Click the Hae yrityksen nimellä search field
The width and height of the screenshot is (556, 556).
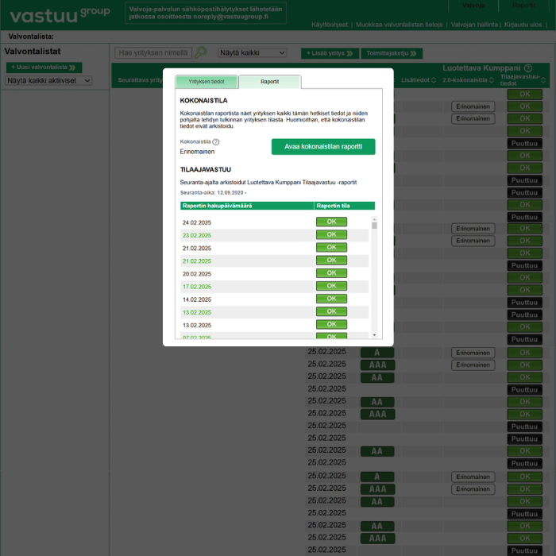click(x=153, y=53)
